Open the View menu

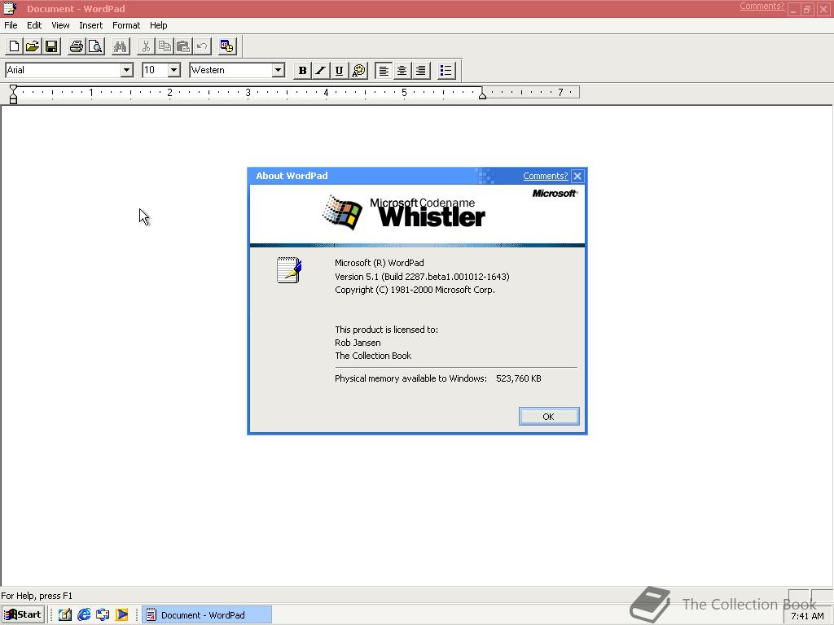(x=60, y=25)
